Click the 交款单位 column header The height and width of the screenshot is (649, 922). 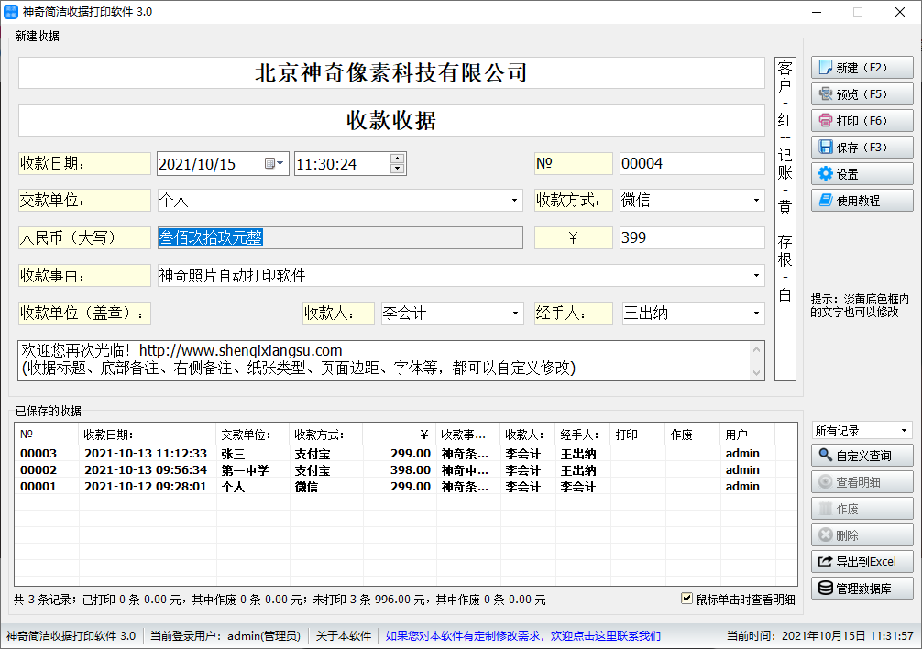click(253, 434)
